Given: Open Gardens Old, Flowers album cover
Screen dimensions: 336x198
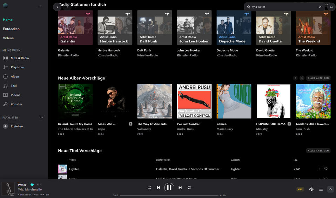Looking at the screenshot, I should [313, 101].
